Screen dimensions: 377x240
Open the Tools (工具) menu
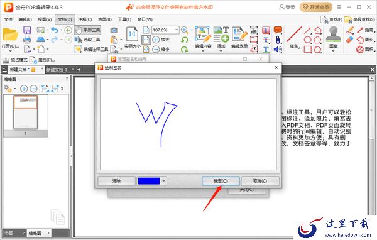click(124, 19)
